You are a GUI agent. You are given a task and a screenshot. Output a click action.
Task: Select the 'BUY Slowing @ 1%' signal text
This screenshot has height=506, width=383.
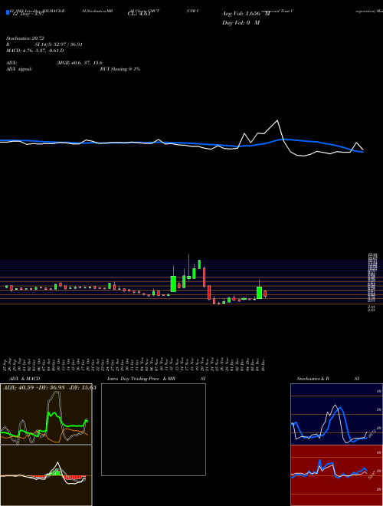click(x=120, y=69)
